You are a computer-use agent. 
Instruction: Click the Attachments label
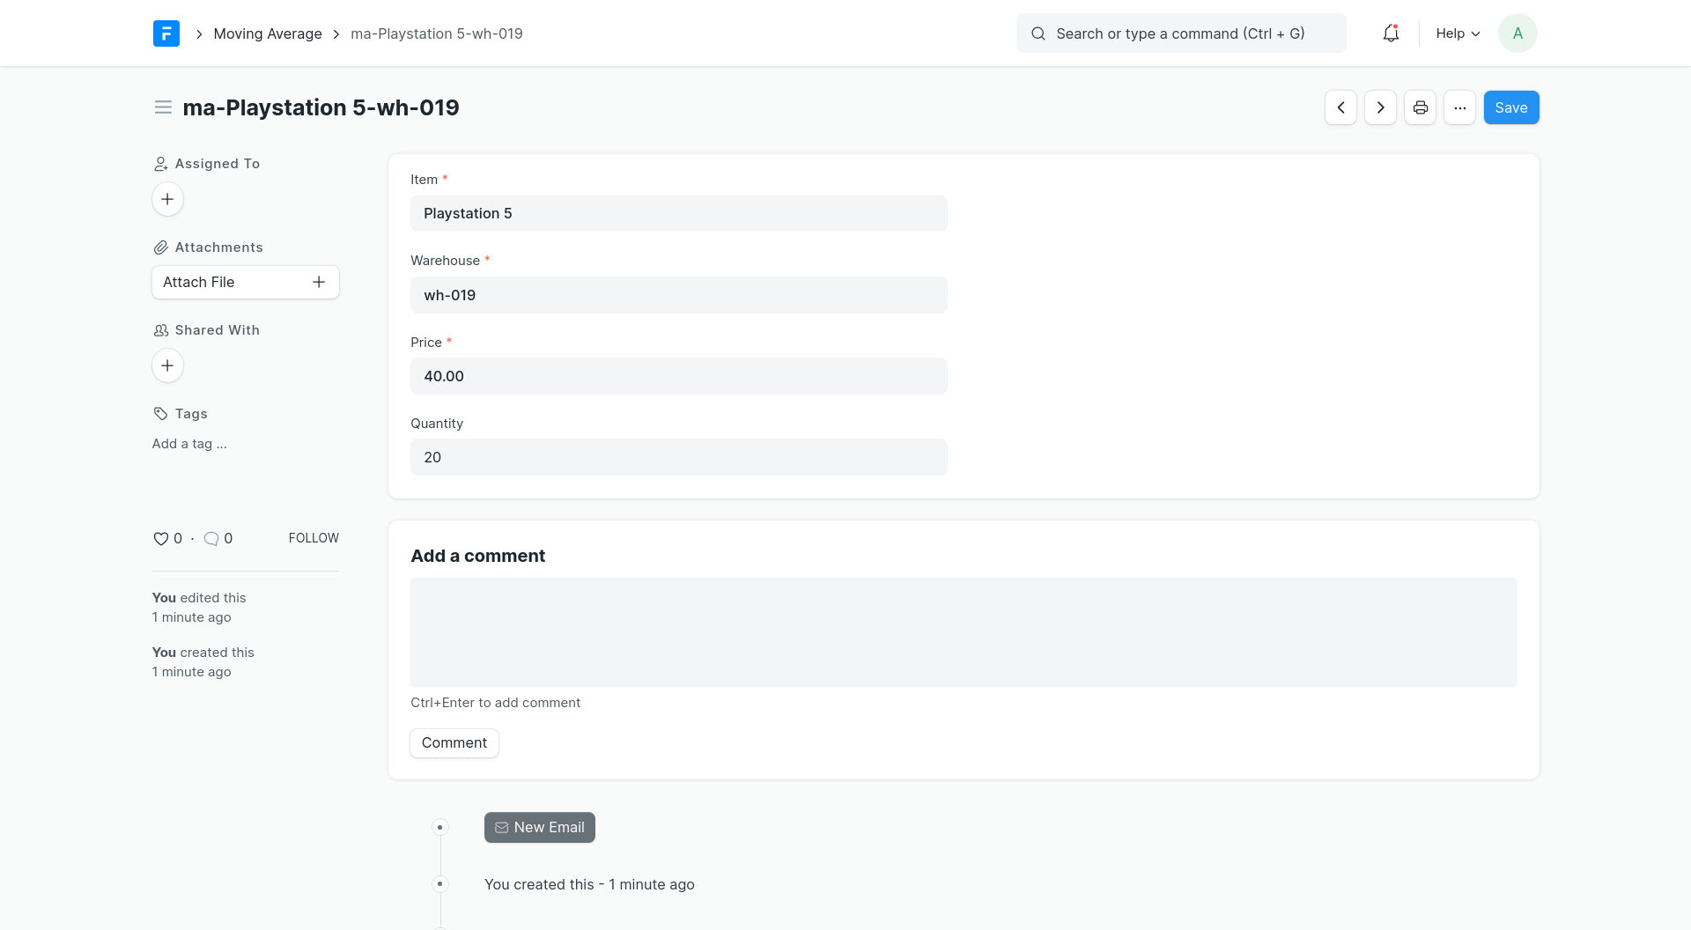click(x=218, y=247)
